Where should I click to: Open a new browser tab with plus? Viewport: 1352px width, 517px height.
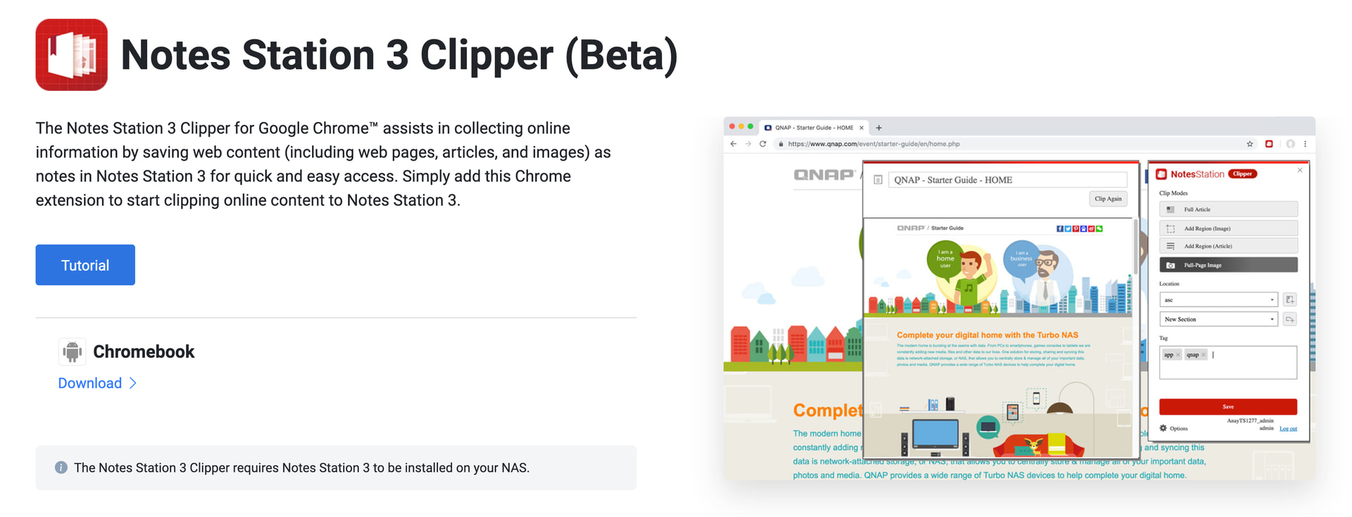click(879, 128)
